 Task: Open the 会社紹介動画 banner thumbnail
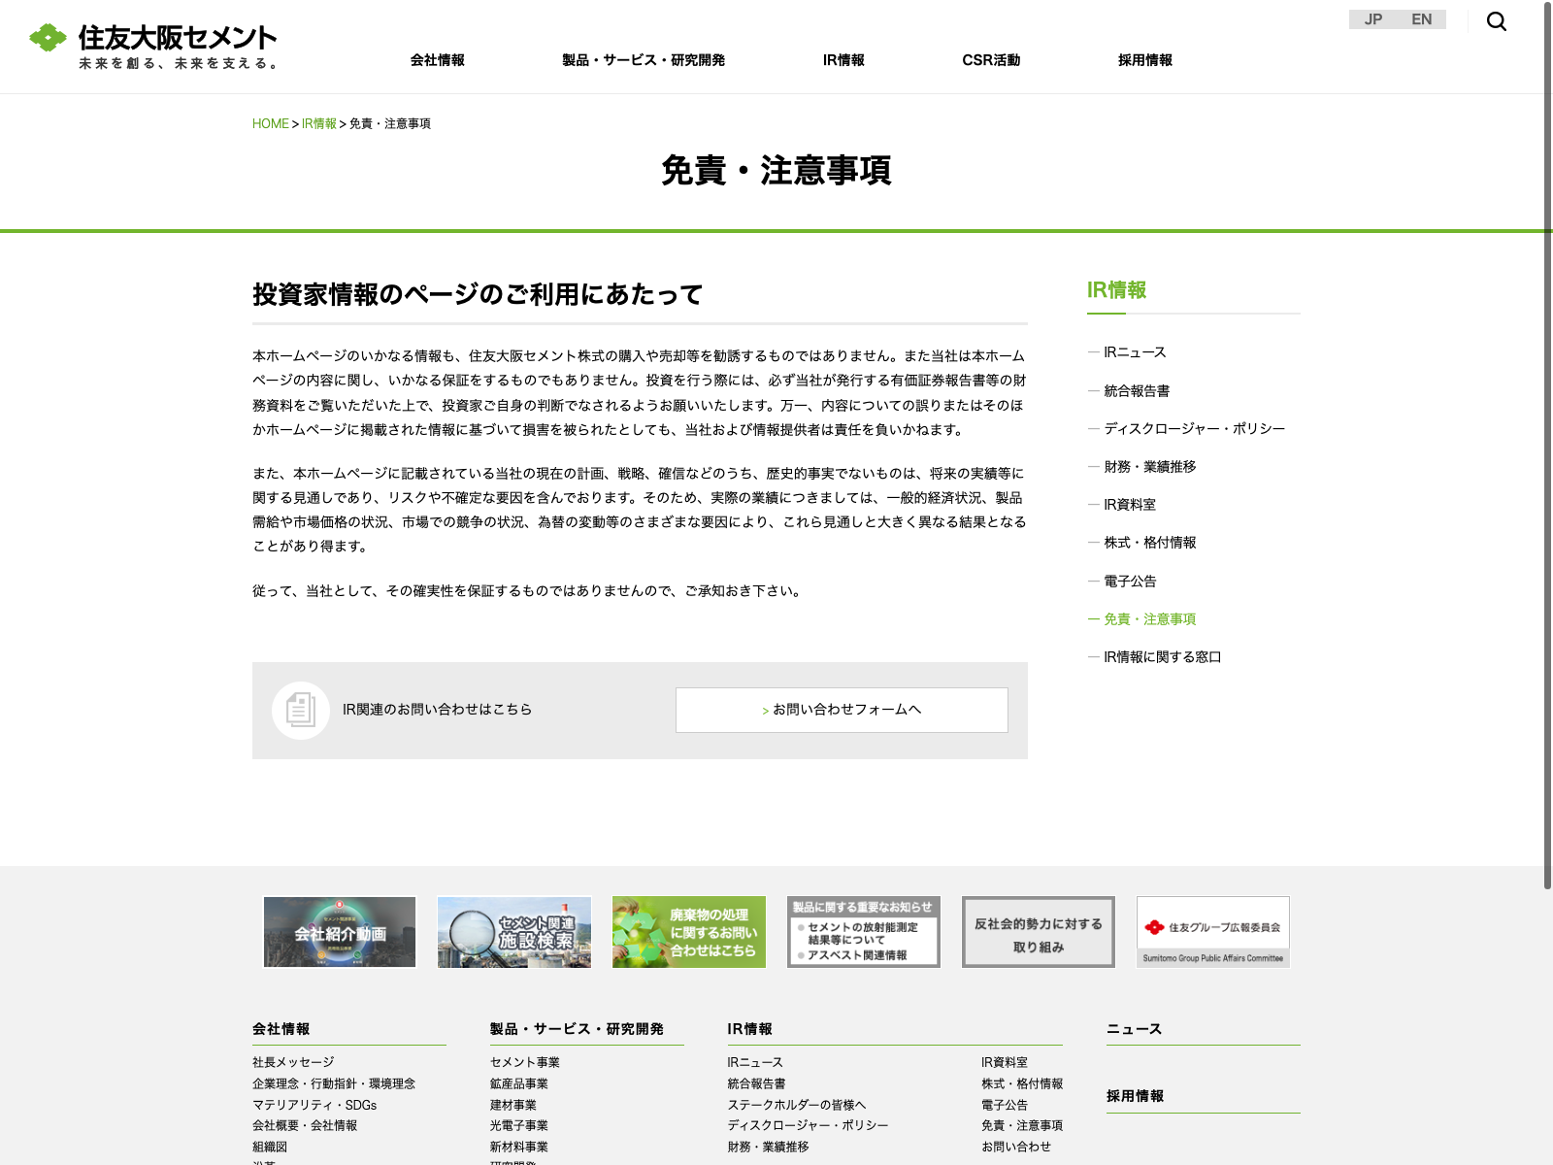pyautogui.click(x=340, y=932)
